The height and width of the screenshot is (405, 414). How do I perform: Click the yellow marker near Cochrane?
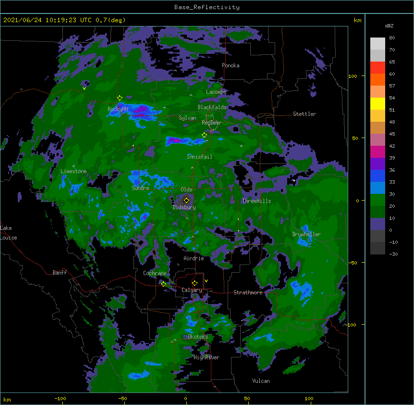[x=163, y=284]
